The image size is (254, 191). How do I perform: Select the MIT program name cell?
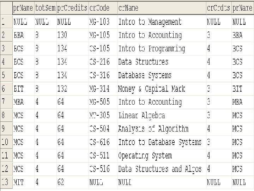[23, 182]
